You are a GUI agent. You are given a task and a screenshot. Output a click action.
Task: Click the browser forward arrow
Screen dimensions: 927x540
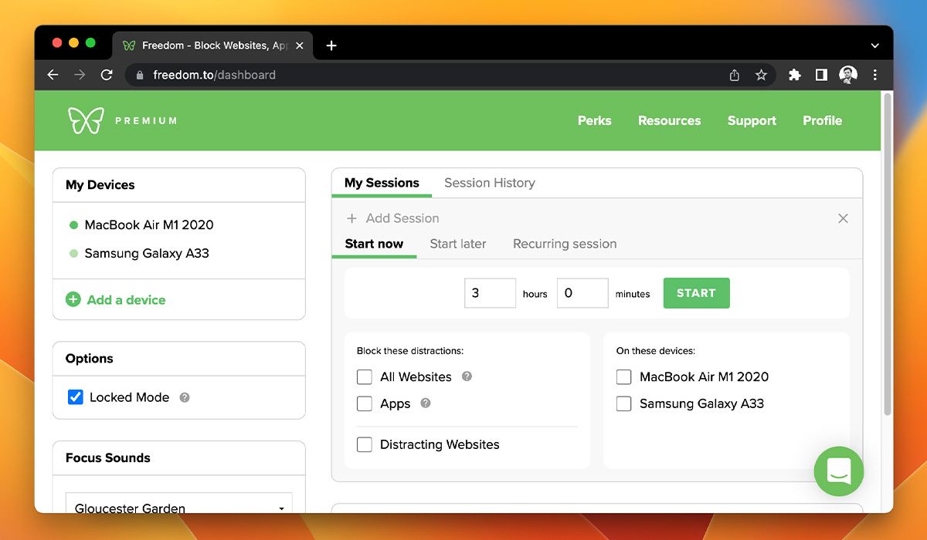(x=80, y=75)
